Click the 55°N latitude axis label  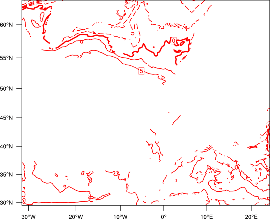[x=6, y=58]
